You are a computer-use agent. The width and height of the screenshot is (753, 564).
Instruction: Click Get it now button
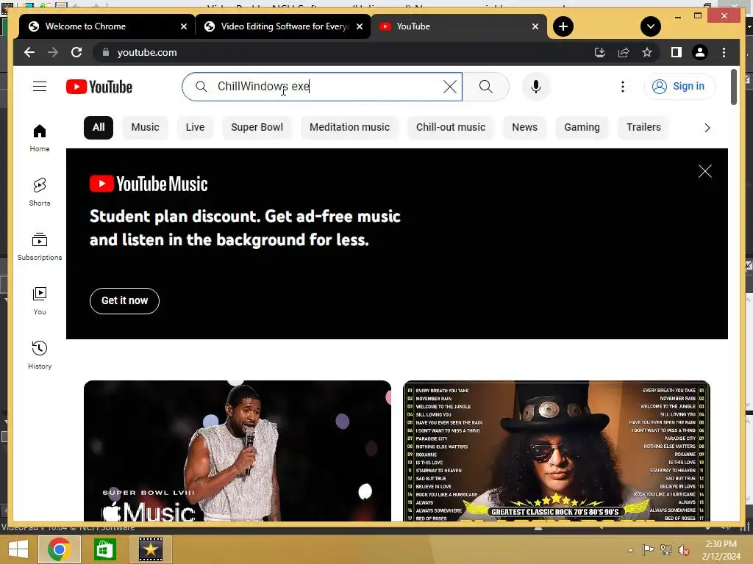[124, 300]
